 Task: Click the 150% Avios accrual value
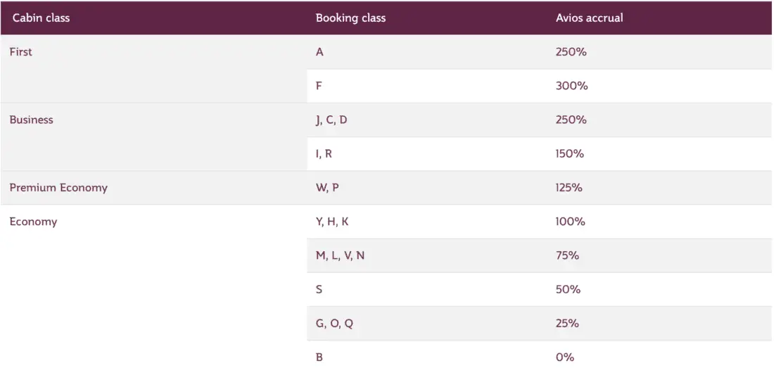click(x=569, y=154)
